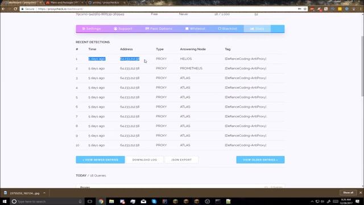Viewport: 364px width, 205px height.
Task: Open Chrome from the taskbar
Action: pos(101,202)
